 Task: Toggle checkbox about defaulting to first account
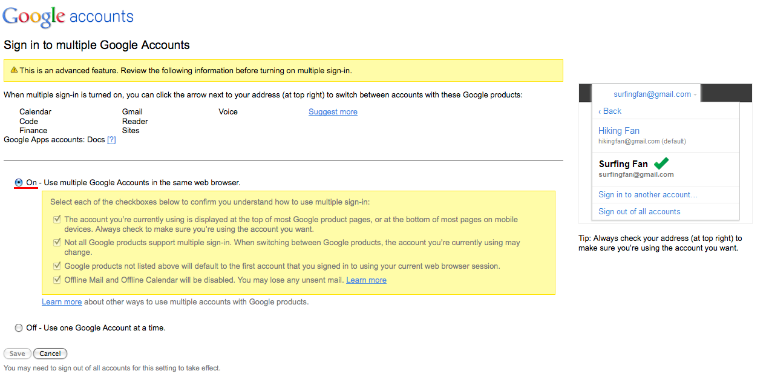[x=57, y=266]
